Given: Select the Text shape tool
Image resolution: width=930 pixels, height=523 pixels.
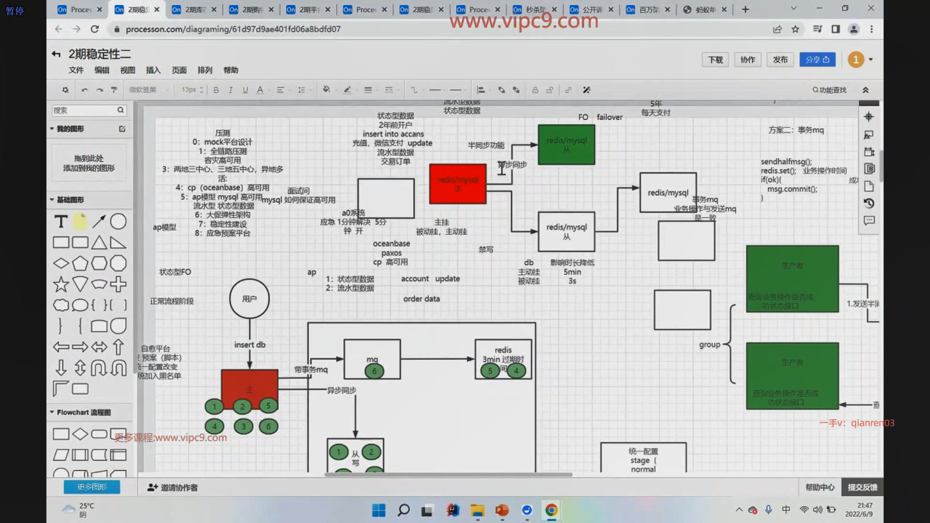Looking at the screenshot, I should 61,222.
